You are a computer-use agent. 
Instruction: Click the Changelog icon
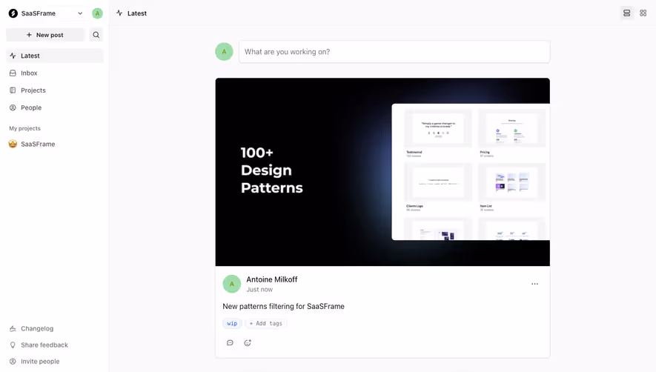(x=13, y=328)
